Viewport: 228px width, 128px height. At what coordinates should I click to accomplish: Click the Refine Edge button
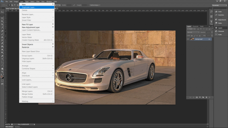[94, 5]
